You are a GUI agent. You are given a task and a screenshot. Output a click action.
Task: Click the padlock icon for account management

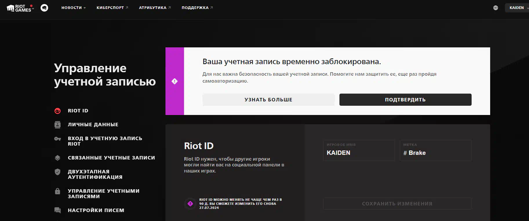(58, 191)
